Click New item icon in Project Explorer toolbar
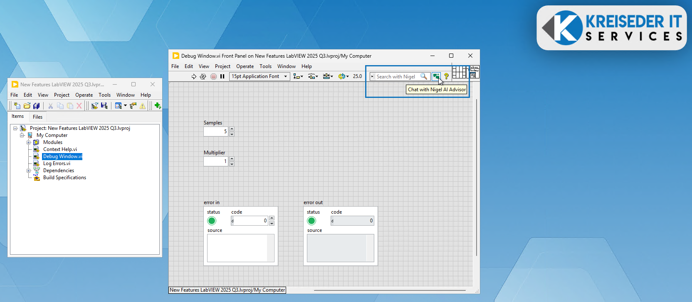 coord(17,106)
